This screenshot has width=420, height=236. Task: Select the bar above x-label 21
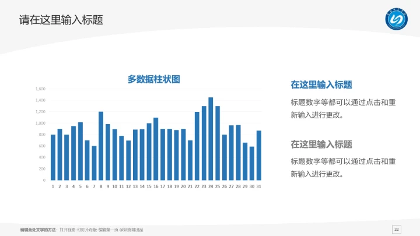coord(190,161)
